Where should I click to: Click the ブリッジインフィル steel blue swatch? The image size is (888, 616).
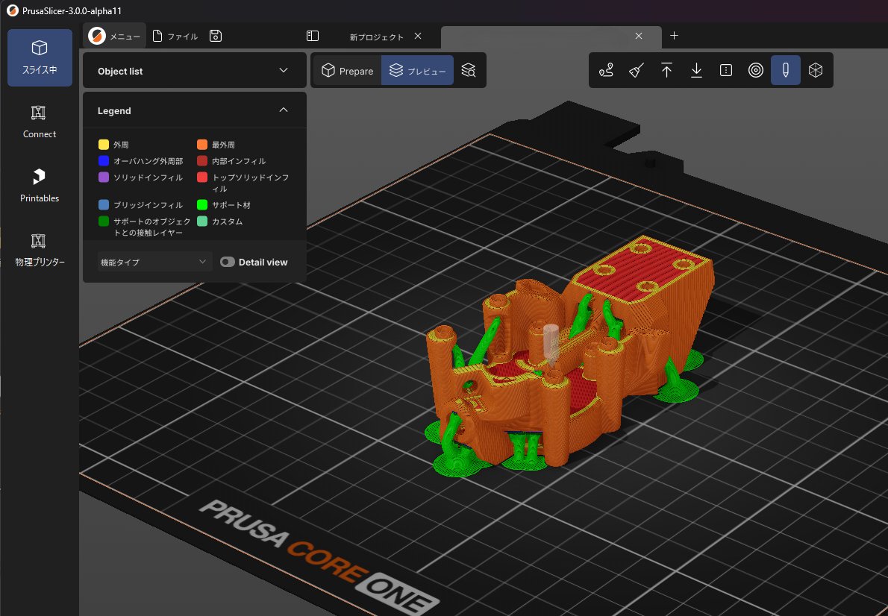(104, 205)
